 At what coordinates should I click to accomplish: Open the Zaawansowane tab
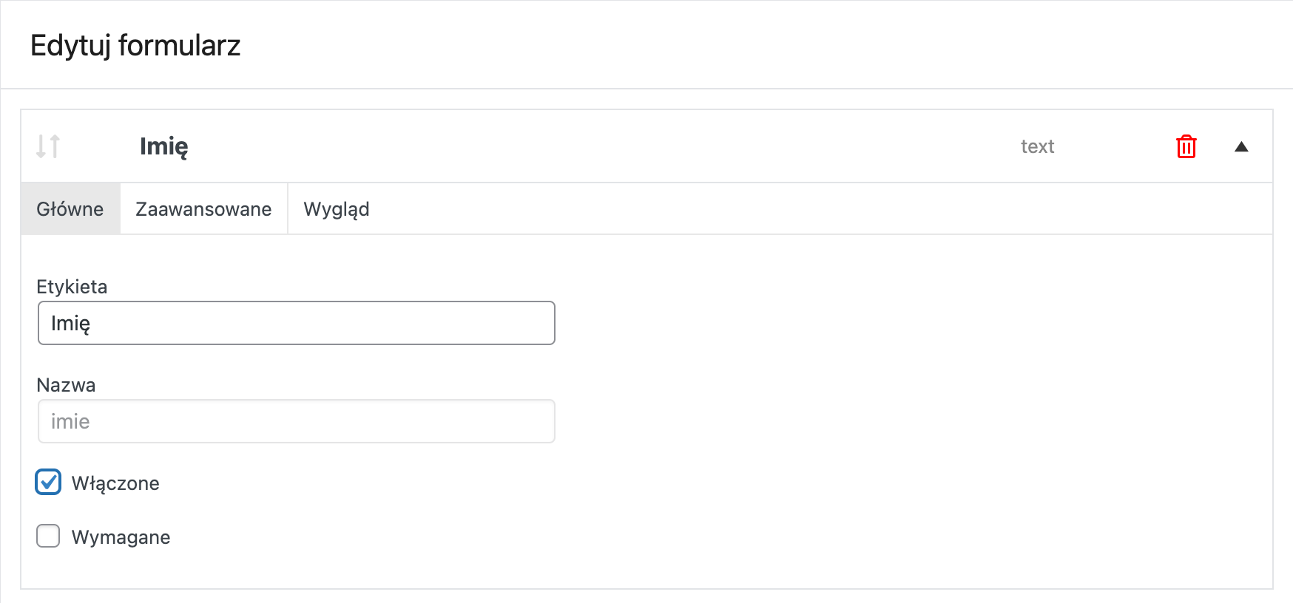tap(203, 209)
